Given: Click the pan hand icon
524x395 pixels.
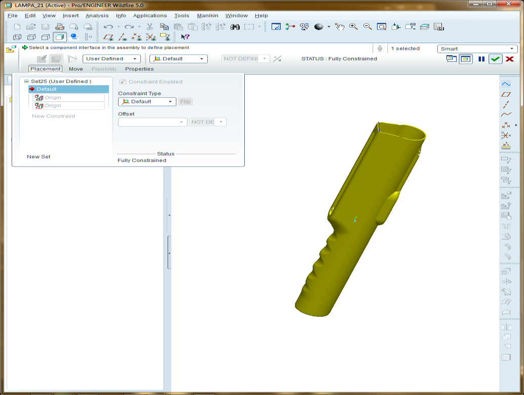Looking at the screenshot, I should click(340, 27).
